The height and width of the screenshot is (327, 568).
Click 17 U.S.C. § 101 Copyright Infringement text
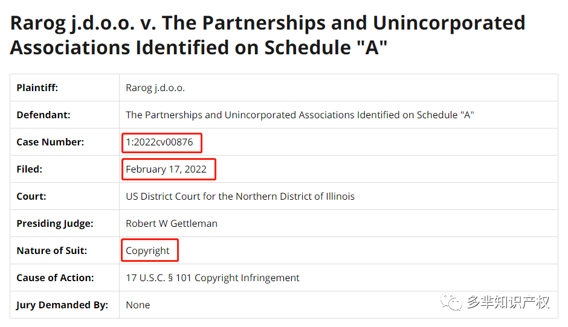coord(213,278)
